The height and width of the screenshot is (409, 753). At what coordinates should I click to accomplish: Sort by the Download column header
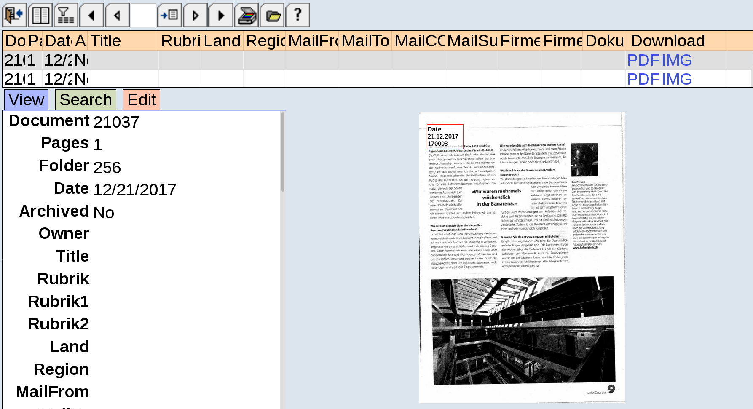pos(676,41)
